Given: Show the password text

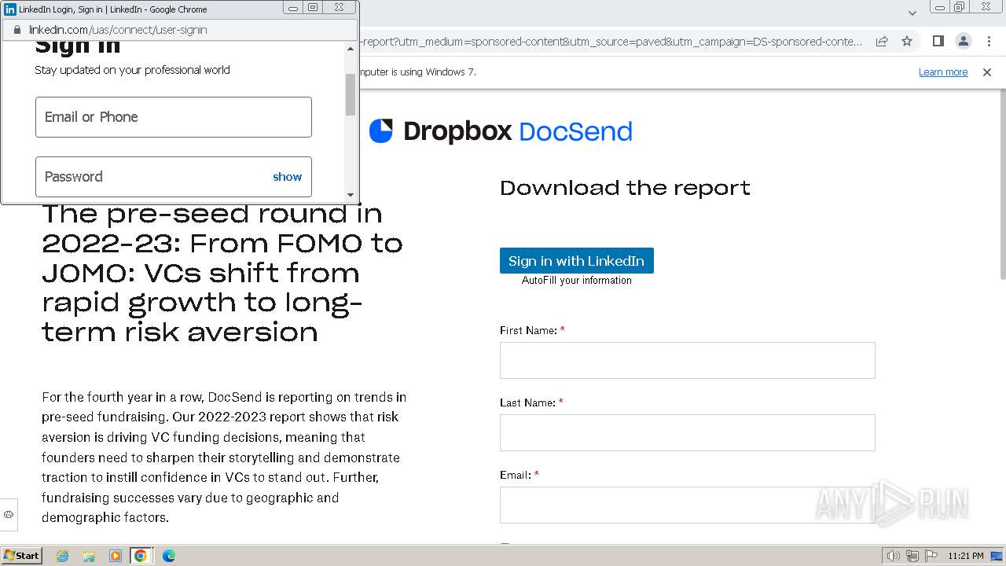Looking at the screenshot, I should pos(287,177).
